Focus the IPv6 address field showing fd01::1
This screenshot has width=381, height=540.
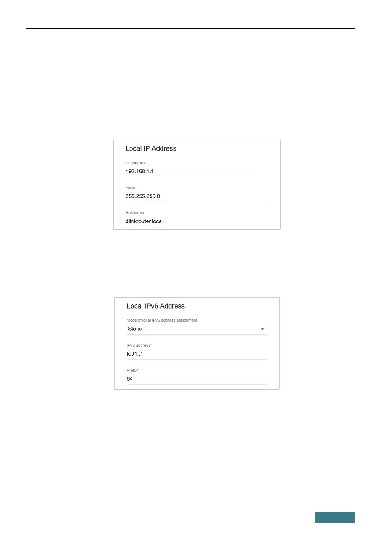196,354
